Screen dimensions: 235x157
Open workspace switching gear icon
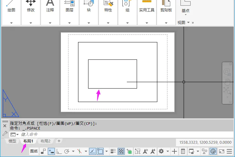(161, 151)
